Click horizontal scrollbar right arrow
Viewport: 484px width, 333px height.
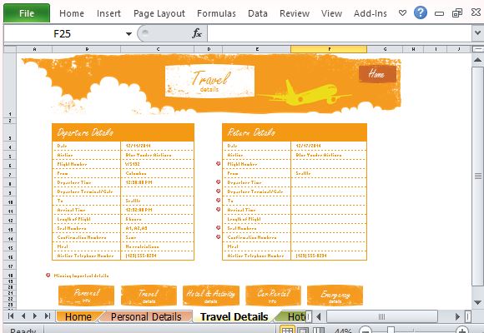pos(457,316)
